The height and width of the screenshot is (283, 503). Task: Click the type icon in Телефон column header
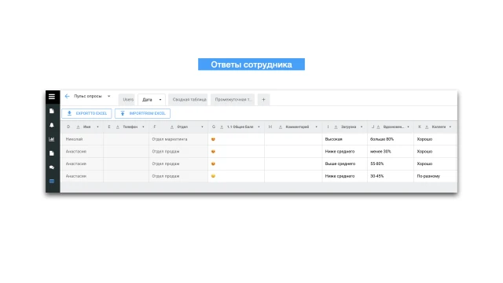point(117,127)
